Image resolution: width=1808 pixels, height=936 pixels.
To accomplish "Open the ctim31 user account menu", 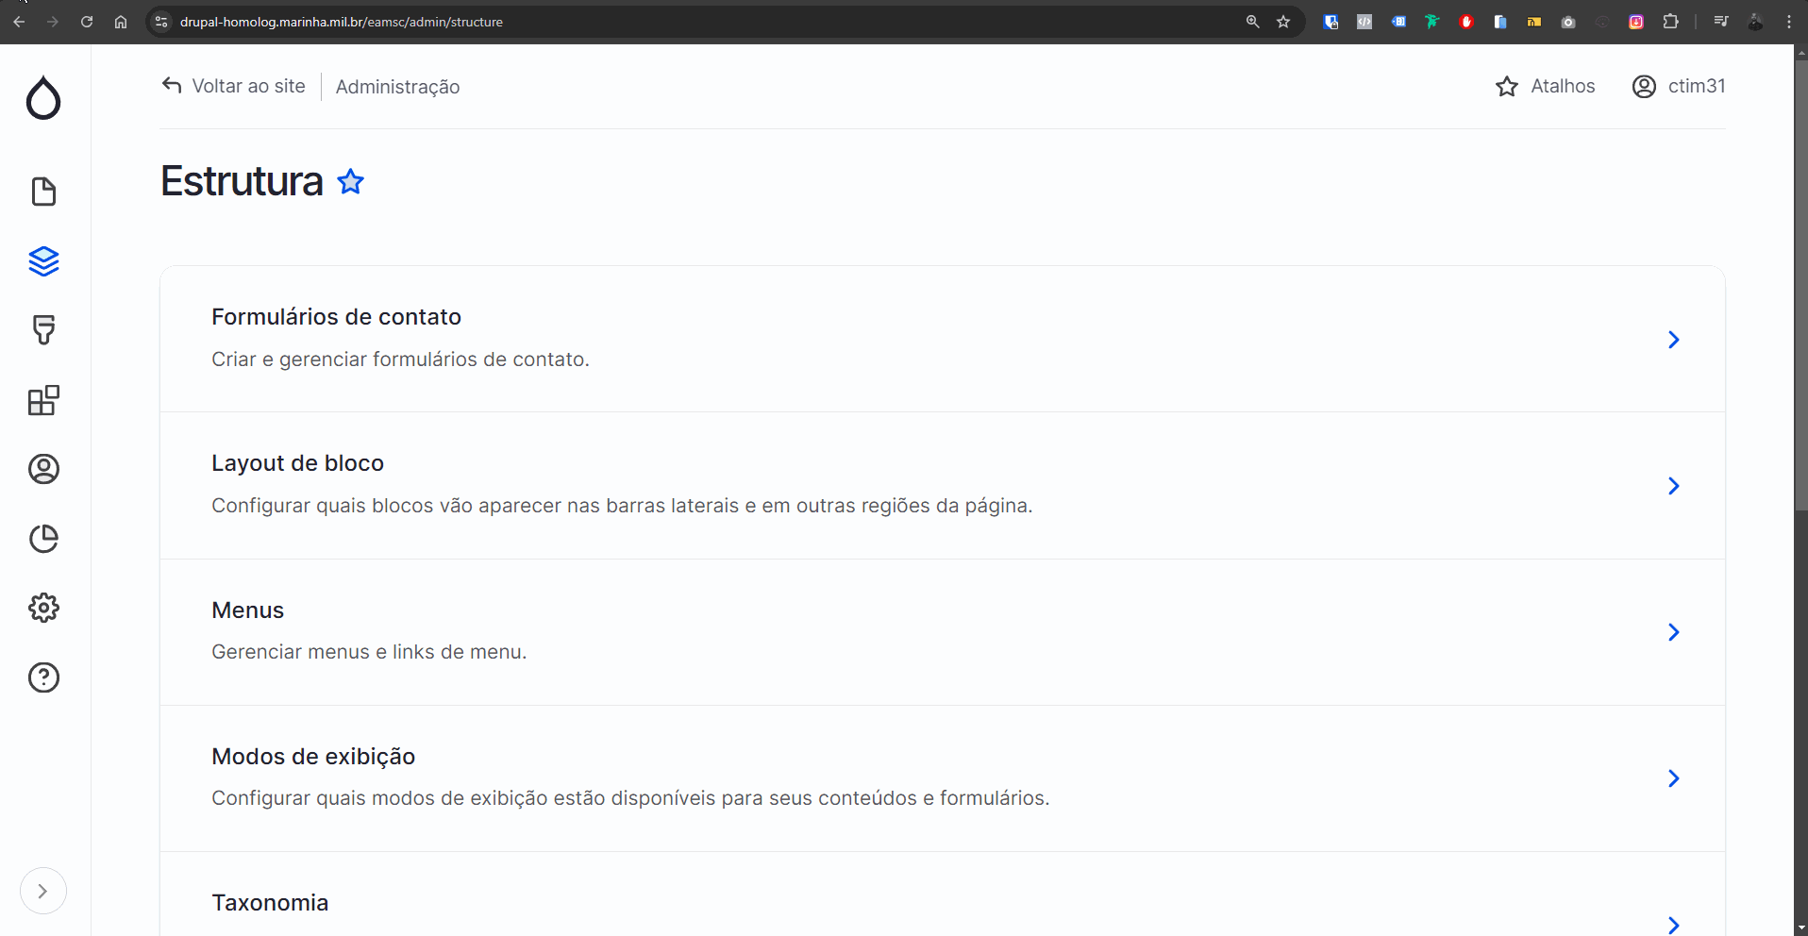I will point(1679,87).
